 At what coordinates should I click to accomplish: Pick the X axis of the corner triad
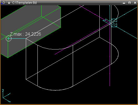7,100
